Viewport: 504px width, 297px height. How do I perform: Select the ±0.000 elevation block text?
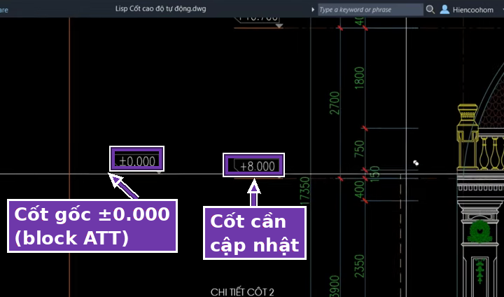(x=137, y=161)
